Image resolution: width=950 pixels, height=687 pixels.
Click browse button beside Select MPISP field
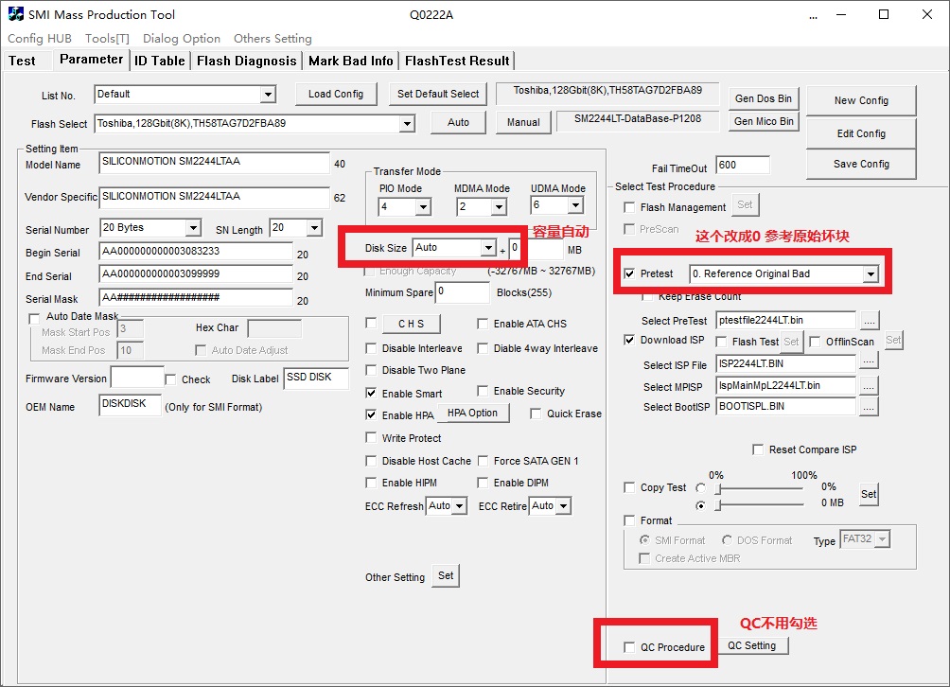coord(869,385)
